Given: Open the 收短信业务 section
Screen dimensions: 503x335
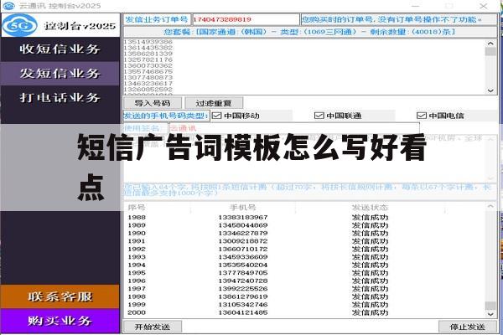Looking at the screenshot, I should 60,49.
